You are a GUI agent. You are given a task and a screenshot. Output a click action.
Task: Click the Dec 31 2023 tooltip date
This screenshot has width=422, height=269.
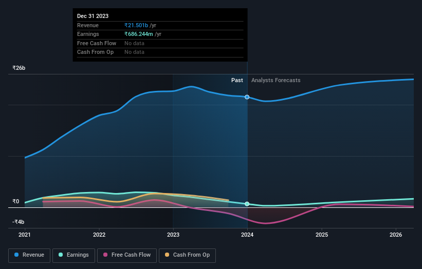[x=93, y=16]
